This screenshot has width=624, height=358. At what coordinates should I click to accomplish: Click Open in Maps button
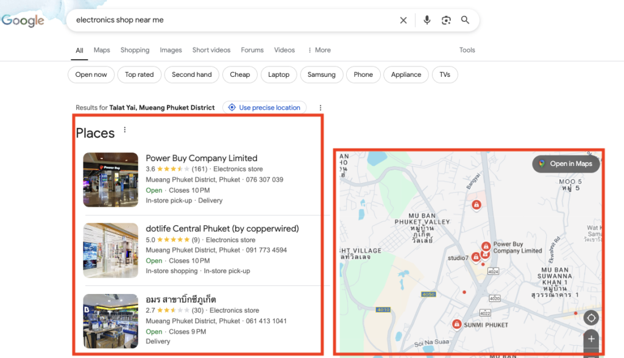coord(566,163)
